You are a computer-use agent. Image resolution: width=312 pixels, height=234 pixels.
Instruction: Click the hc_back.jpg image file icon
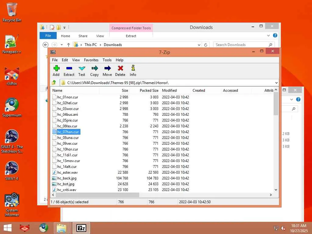pyautogui.click(x=54, y=178)
